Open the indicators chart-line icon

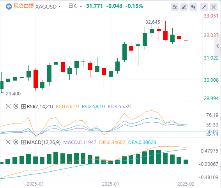point(175,7)
